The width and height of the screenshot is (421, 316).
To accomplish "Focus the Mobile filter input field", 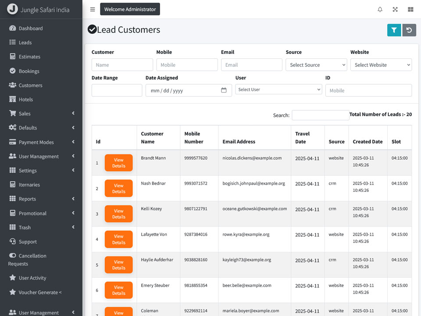I will [x=187, y=65].
